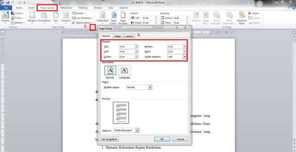The image size is (296, 152).
Task: Click the OK button
Action: (162, 139)
